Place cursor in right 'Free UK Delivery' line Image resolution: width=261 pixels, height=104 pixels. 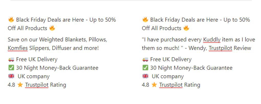[171, 59]
